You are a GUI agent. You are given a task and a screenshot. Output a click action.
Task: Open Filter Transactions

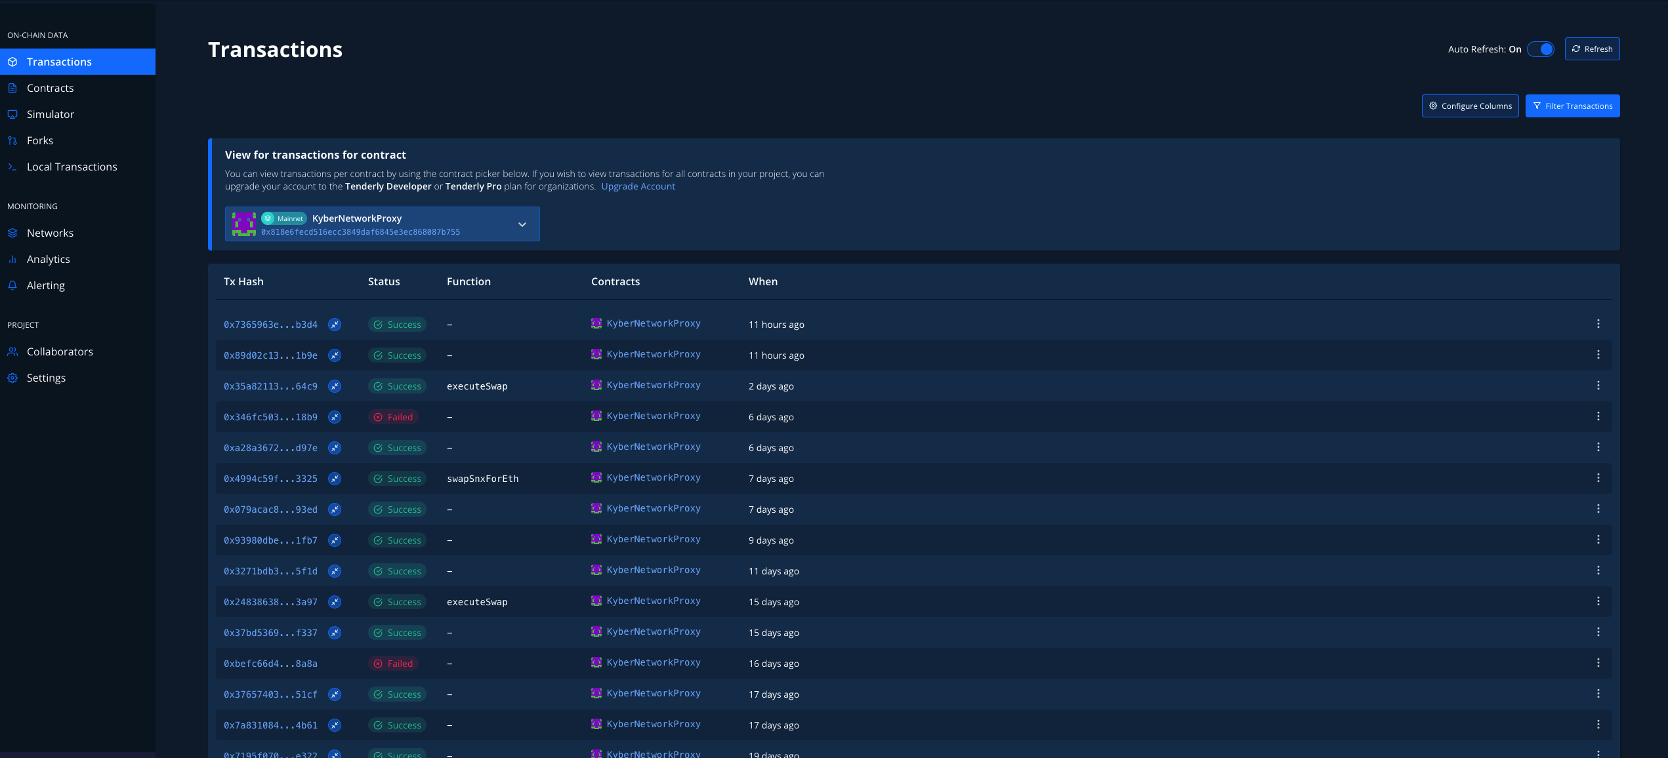point(1572,106)
